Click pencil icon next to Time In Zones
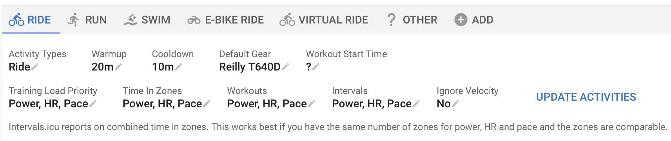 pos(207,104)
